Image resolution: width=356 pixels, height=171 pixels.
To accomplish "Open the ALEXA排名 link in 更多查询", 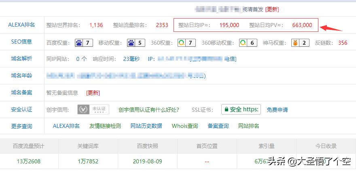I will tap(66, 126).
